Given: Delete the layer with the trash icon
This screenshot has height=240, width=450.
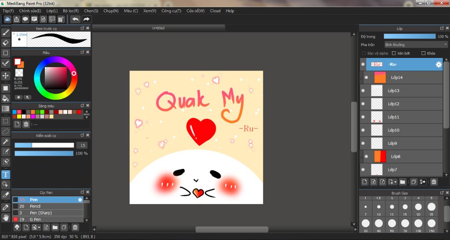Looking at the screenshot, I should point(434,182).
